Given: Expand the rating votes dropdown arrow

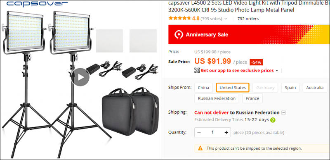Looking at the screenshot, I should [x=226, y=19].
